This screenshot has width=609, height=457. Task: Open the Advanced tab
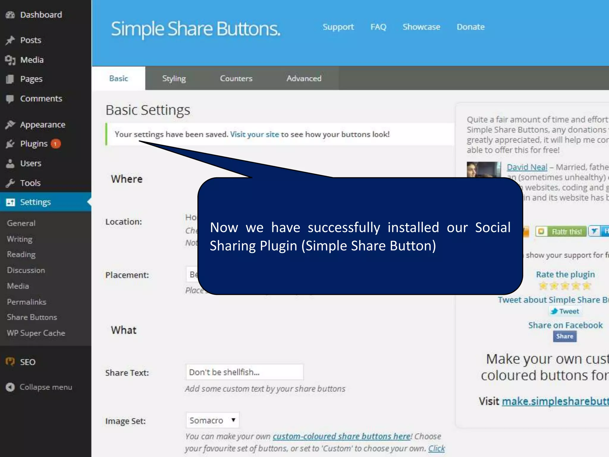304,79
